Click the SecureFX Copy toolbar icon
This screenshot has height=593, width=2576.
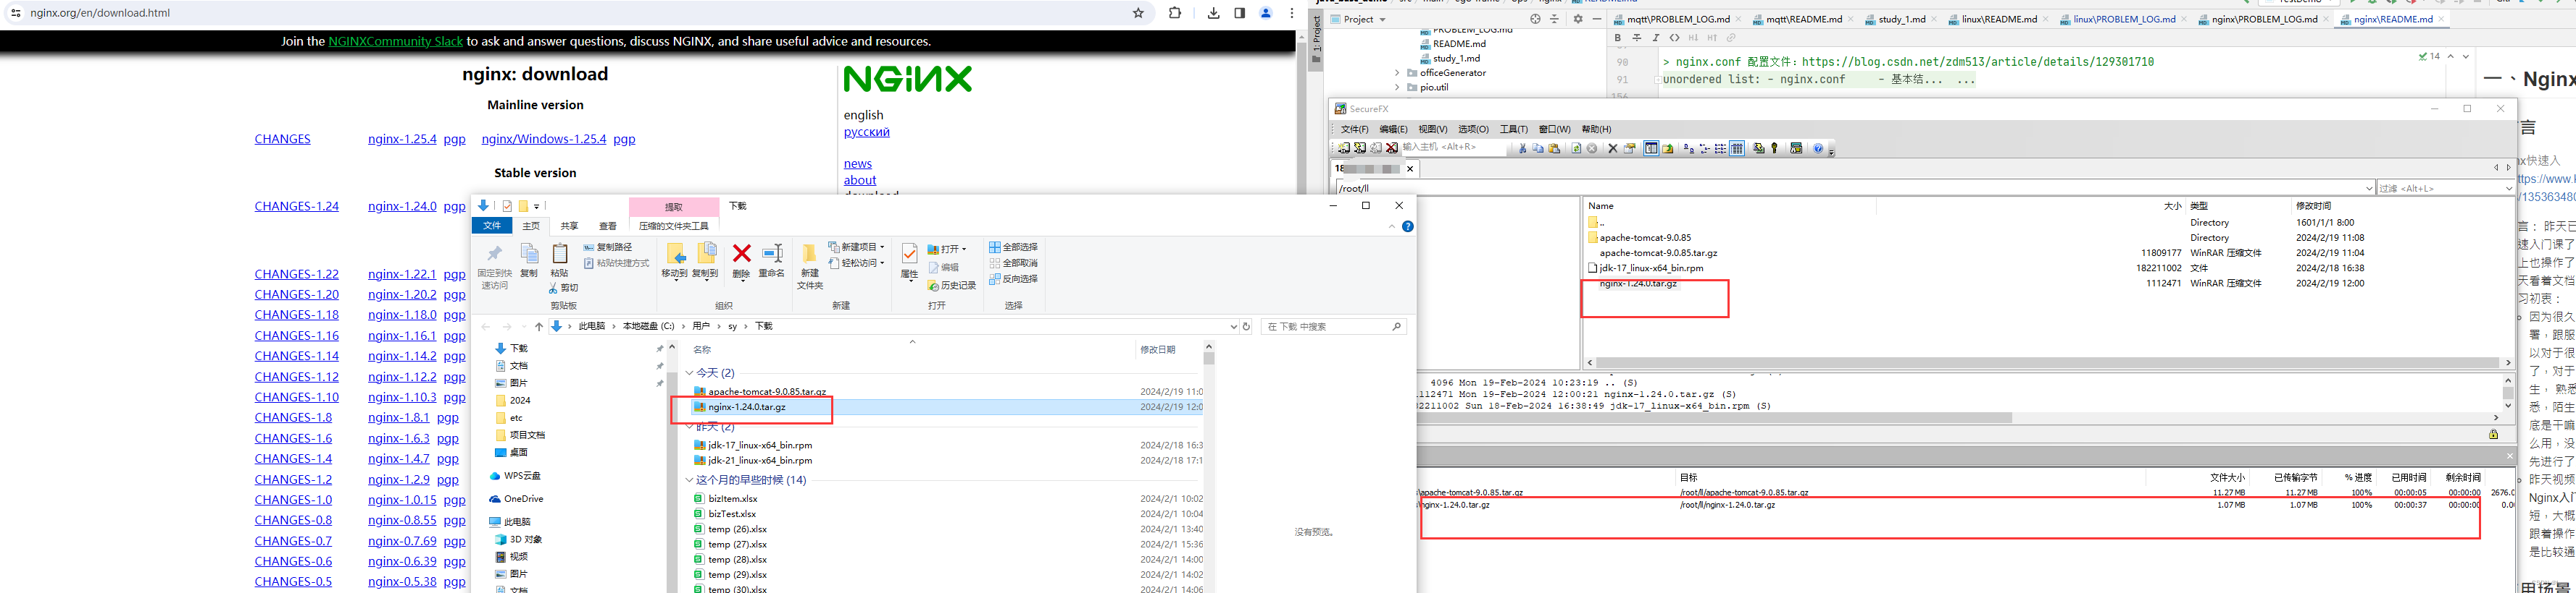point(1538,148)
